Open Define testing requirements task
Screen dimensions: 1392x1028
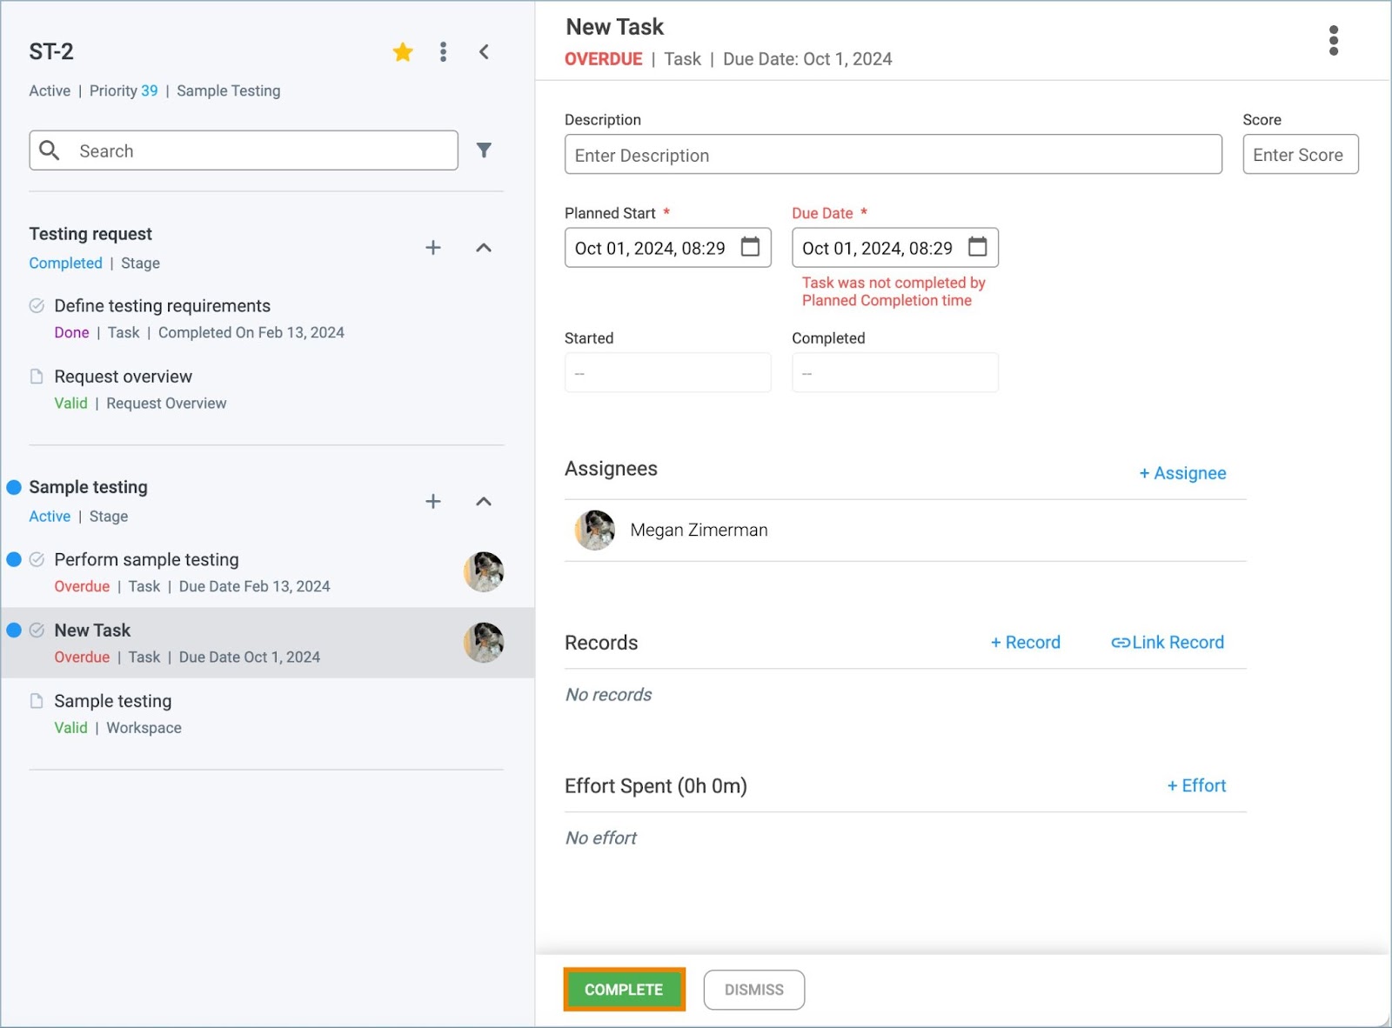163,305
